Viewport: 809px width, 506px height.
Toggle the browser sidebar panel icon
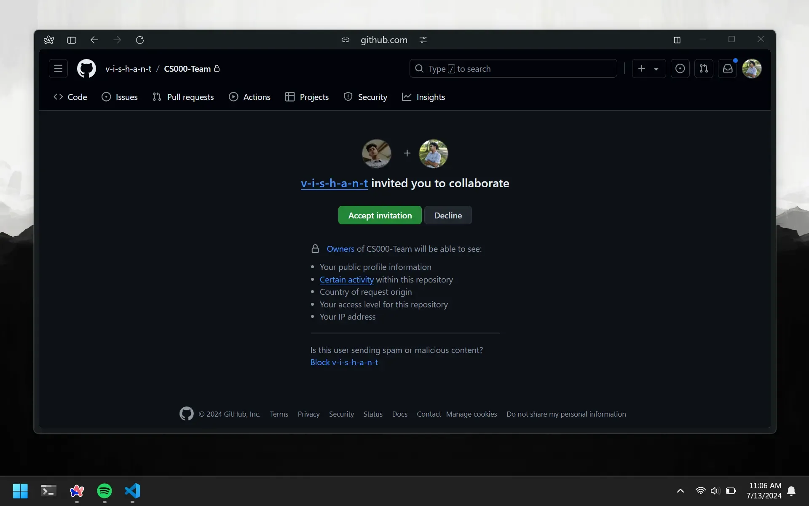[x=72, y=40]
